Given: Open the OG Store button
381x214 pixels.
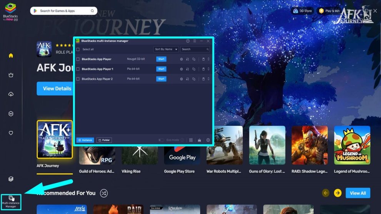Looking at the screenshot, I should coord(303,11).
